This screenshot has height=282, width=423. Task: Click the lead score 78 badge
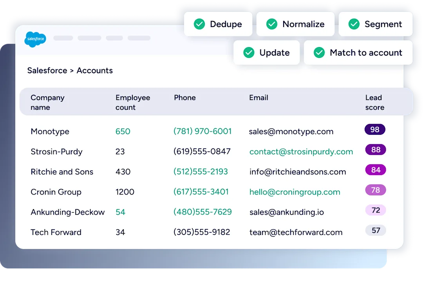(x=376, y=190)
